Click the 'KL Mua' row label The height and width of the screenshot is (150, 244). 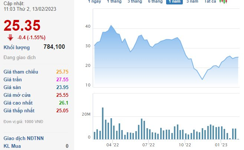click(12, 146)
